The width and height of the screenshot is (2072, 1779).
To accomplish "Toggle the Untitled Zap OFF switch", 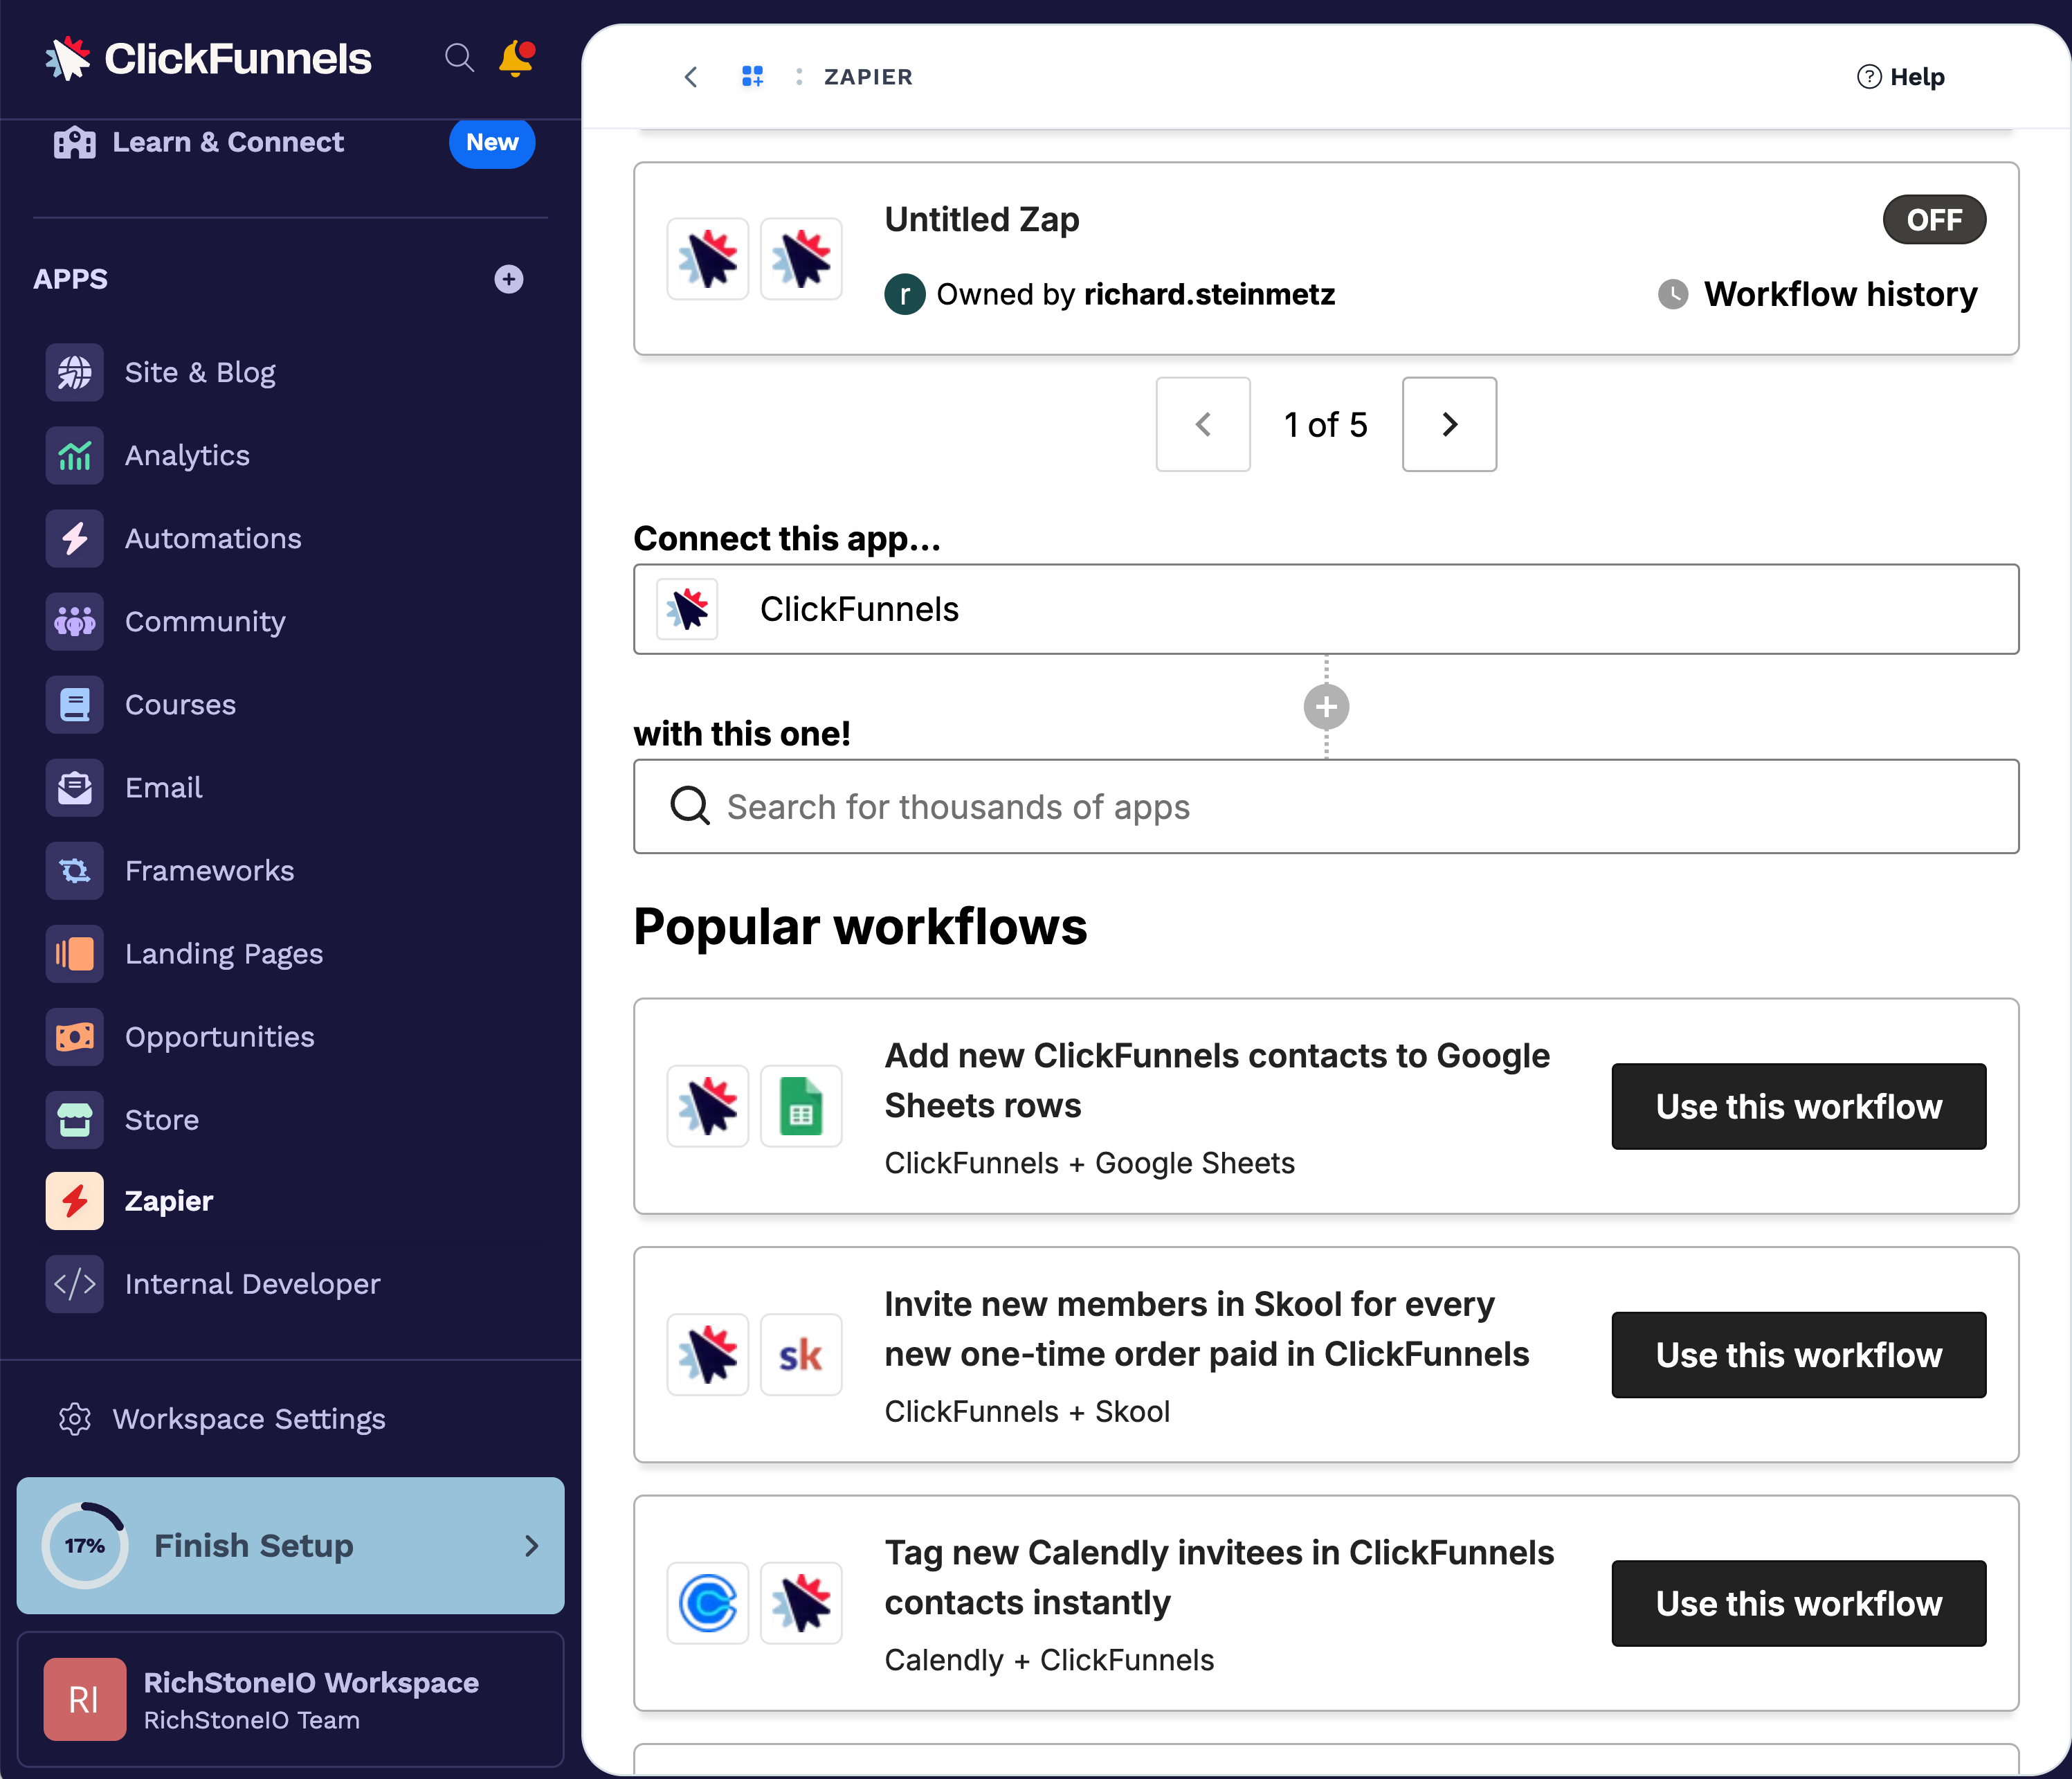I will [x=1933, y=220].
